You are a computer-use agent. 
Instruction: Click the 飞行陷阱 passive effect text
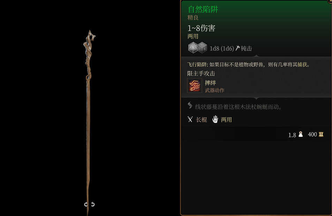coord(249,65)
